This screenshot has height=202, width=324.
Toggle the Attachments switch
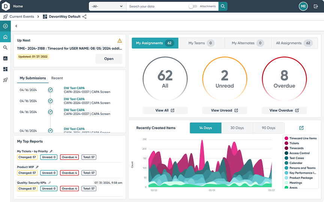click(x=193, y=6)
